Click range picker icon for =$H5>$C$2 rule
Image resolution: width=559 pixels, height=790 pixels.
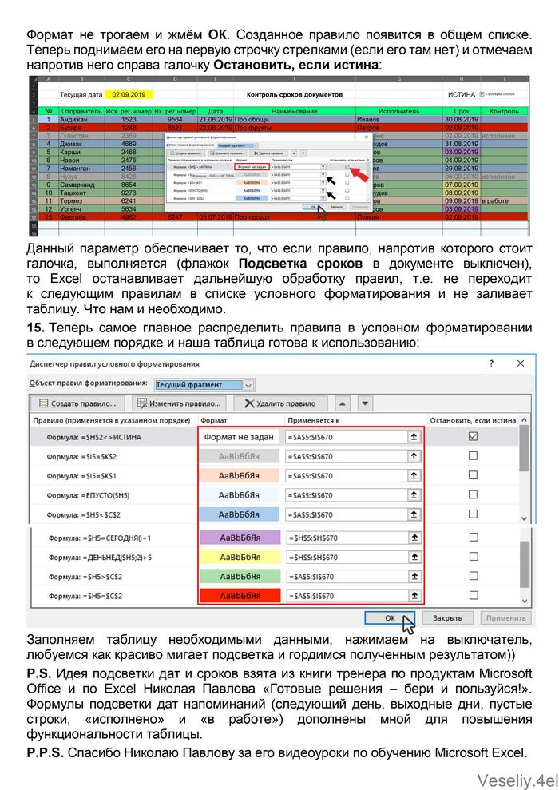tap(414, 577)
